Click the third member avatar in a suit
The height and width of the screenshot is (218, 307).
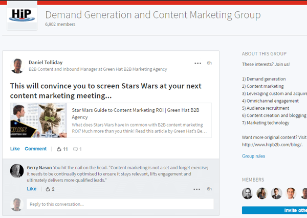[276, 193]
